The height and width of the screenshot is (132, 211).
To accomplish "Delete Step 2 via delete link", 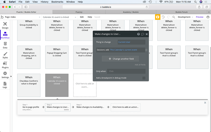I will point(66,110).
